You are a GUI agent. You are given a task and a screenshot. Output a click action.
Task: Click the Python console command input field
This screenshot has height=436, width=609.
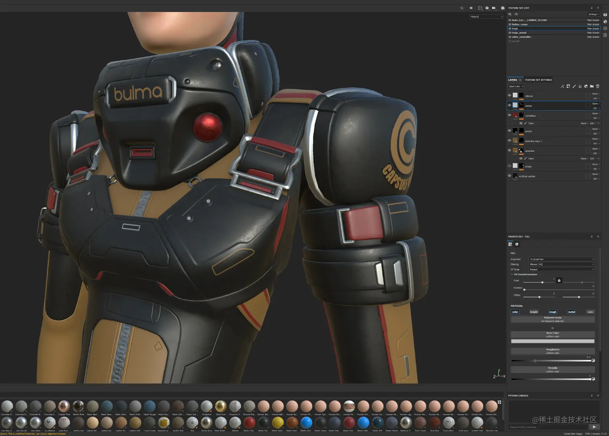[549, 427]
